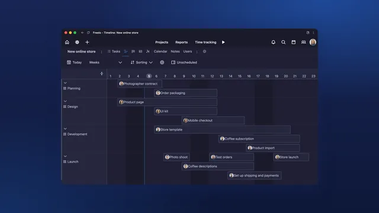
Task: Select the Planning list label
Action: pyautogui.click(x=73, y=88)
